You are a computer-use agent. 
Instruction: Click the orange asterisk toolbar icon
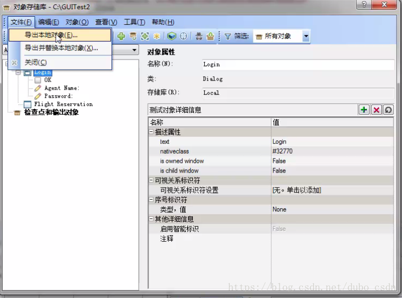click(x=157, y=36)
